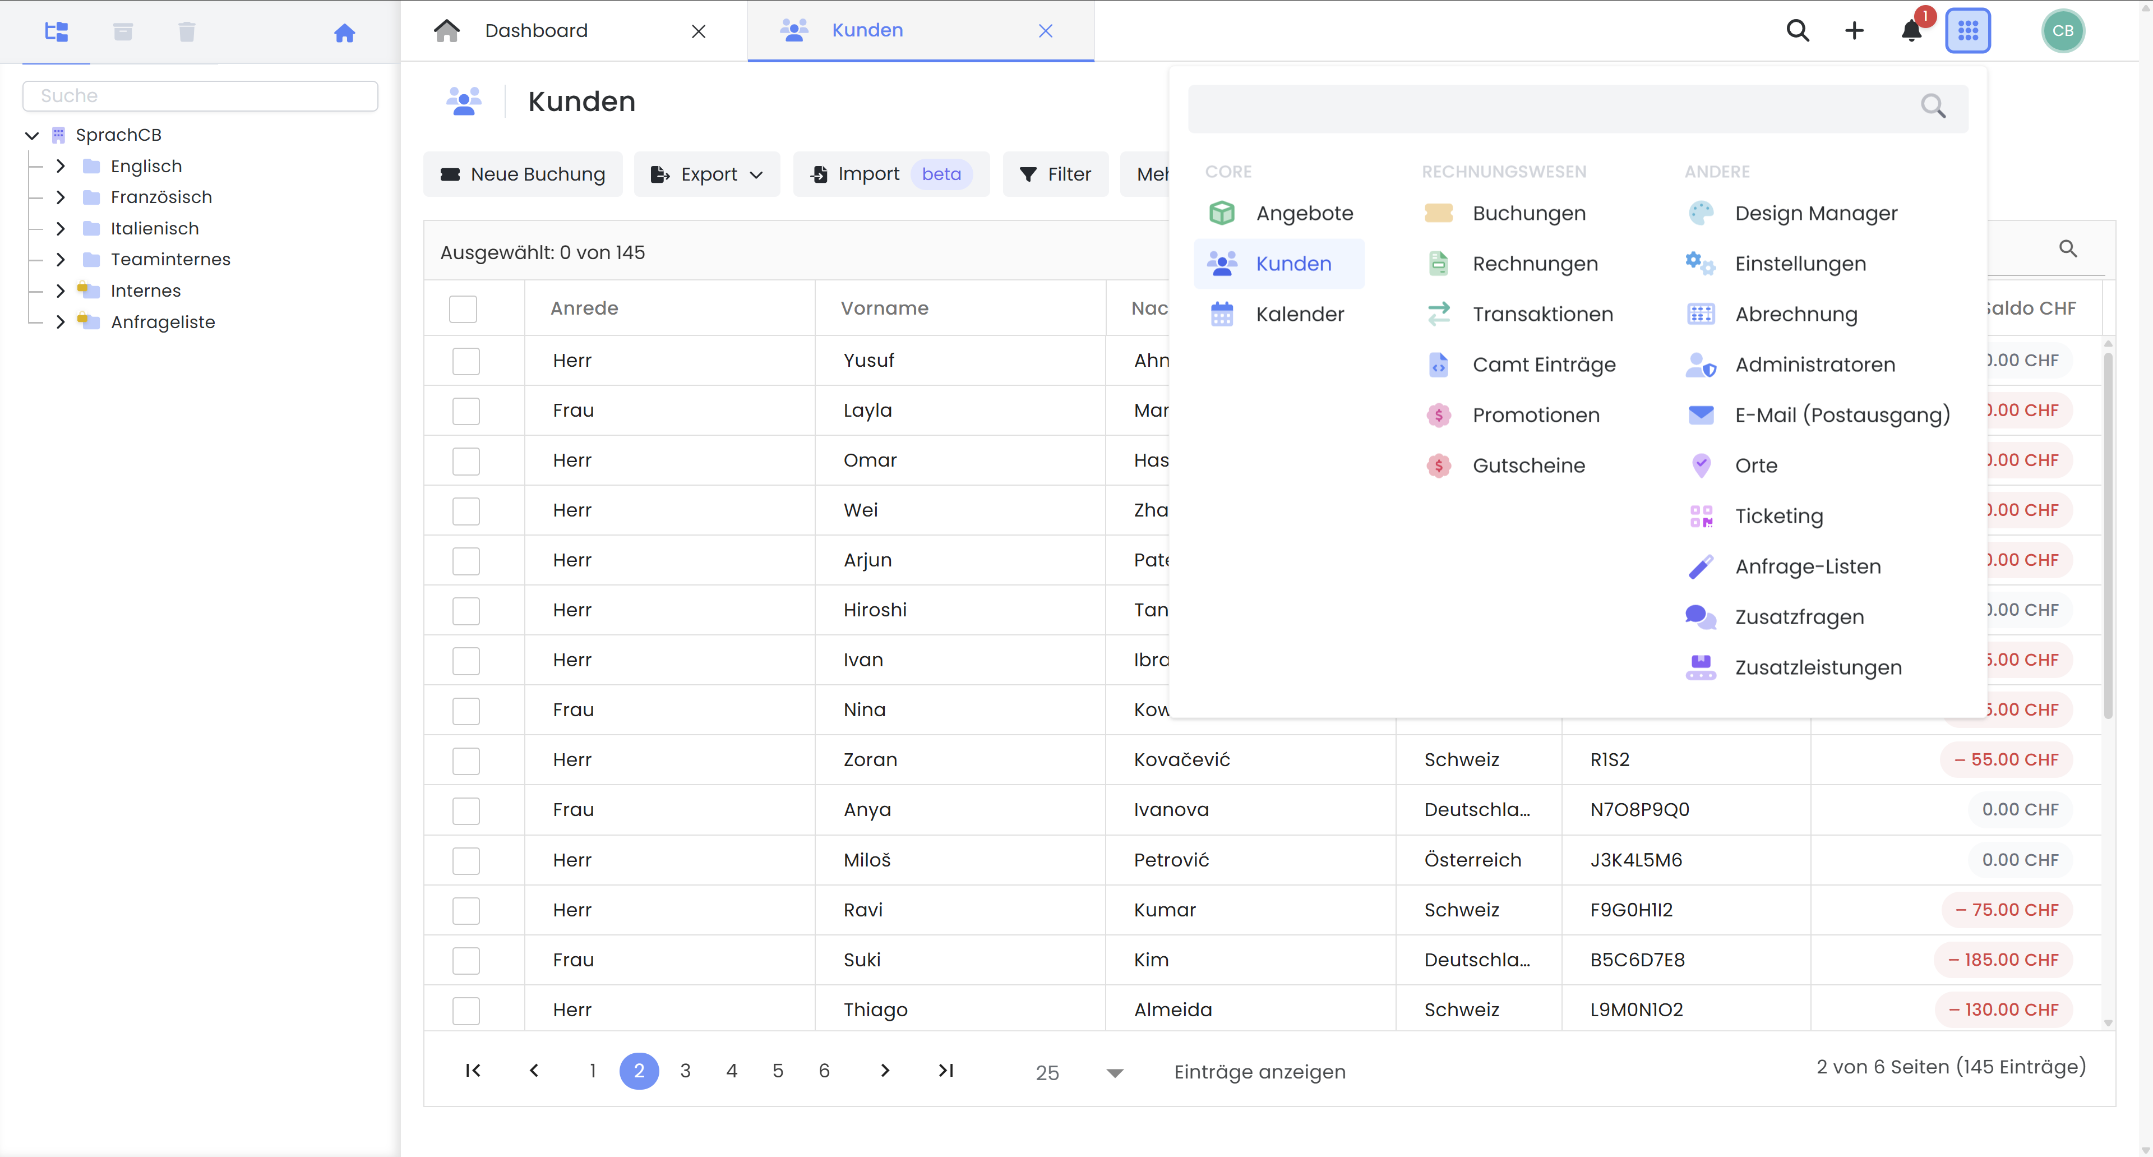Check the checkbox on Suki Kim's row
Viewport: 2153px width, 1157px height.
pos(465,960)
